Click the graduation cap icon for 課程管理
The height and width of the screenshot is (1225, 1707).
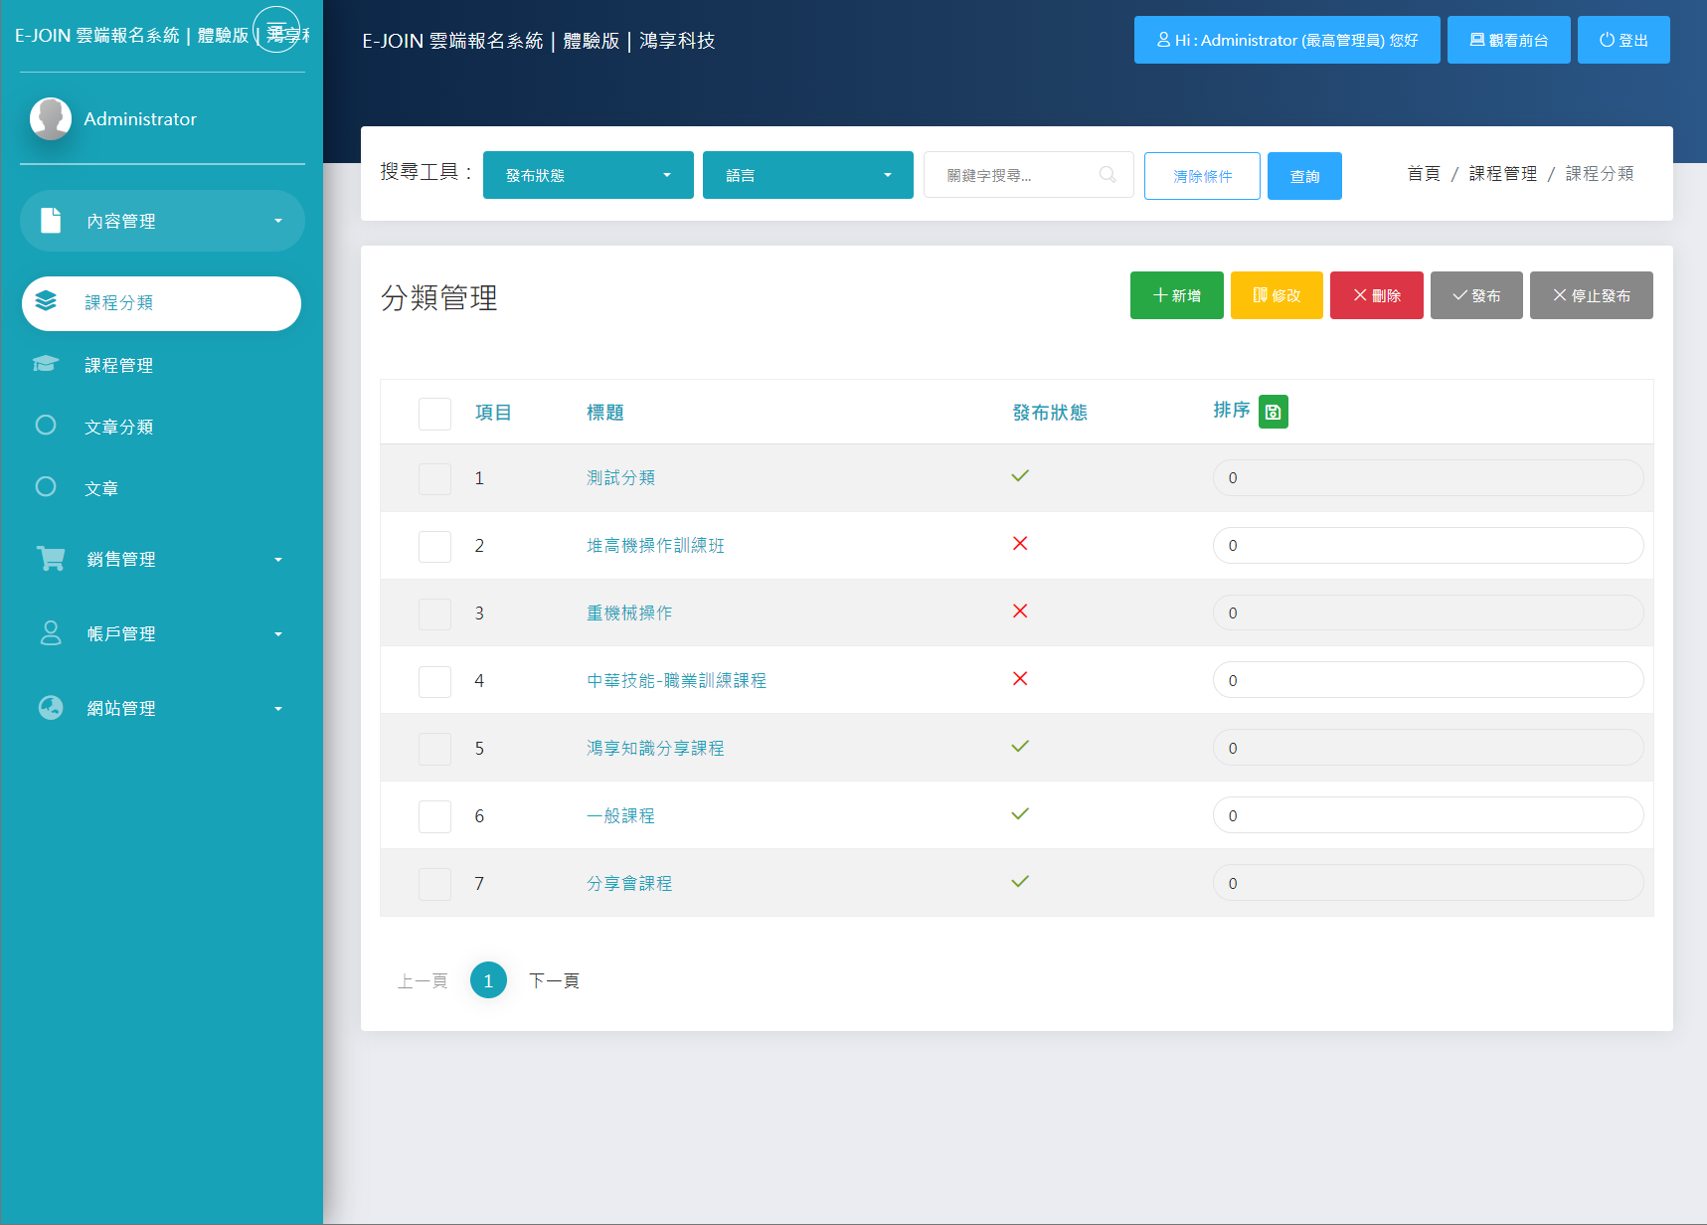(46, 364)
